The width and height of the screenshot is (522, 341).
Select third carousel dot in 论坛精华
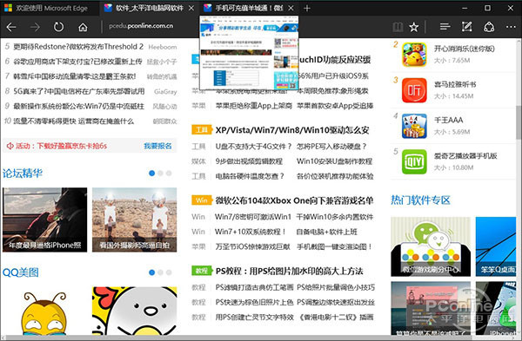pos(169,173)
